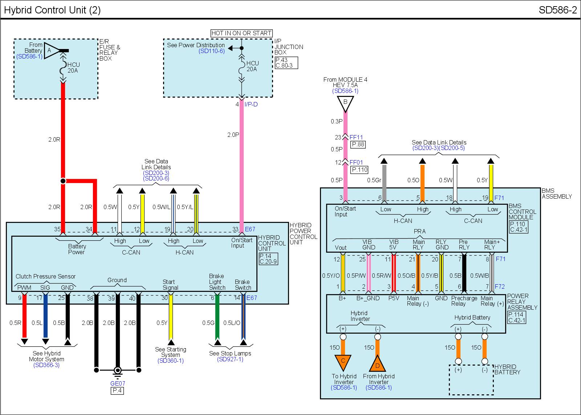Screen dimensions: 581x415
Task: Click the triangle connector A from battery
Action: pos(51,51)
